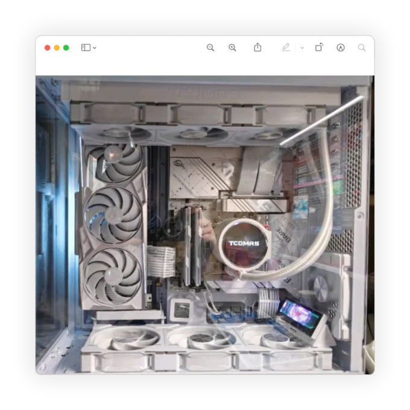Click the PC build photo
This screenshot has height=410, width=410.
click(x=205, y=225)
